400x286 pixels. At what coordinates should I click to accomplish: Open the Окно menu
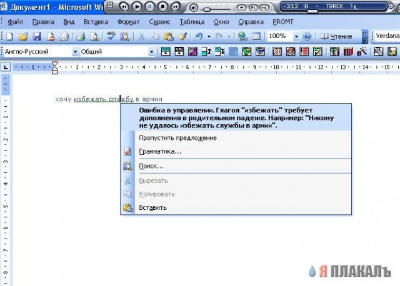coord(221,22)
